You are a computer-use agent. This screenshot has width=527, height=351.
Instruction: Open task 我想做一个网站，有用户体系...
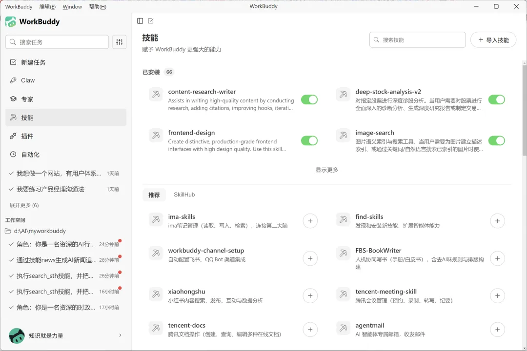(x=64, y=174)
